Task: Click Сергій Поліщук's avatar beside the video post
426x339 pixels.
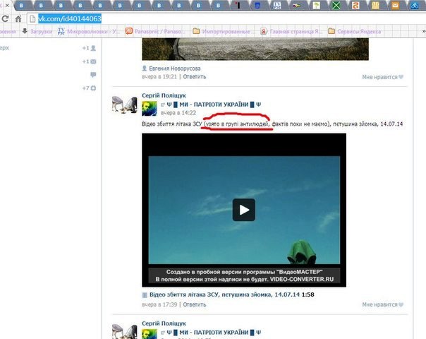Action: pyautogui.click(x=124, y=105)
